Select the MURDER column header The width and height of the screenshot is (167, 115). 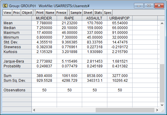point(44,18)
